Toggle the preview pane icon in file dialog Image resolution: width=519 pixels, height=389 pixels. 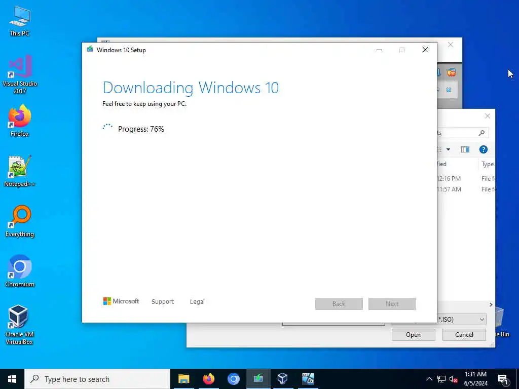pos(465,149)
